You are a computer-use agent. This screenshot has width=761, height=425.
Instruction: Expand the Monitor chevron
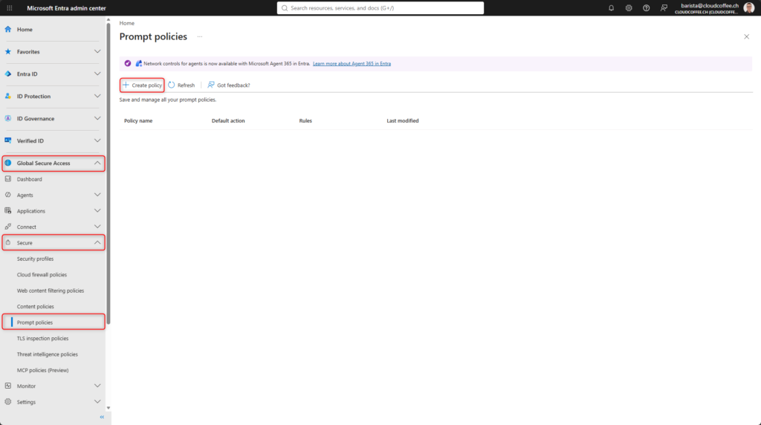(x=97, y=386)
